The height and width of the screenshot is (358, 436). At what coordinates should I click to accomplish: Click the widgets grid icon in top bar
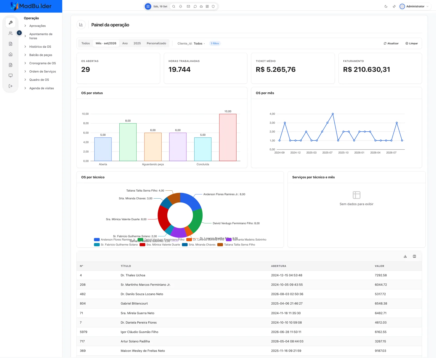point(207,7)
